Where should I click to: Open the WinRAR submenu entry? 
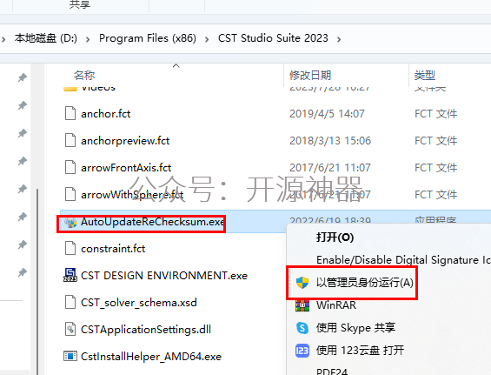[x=336, y=305]
